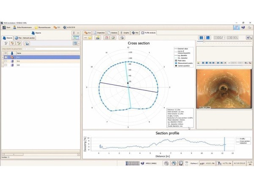
Task: Click the filter funnel icon in Objects toolbar
Action: (12, 43)
